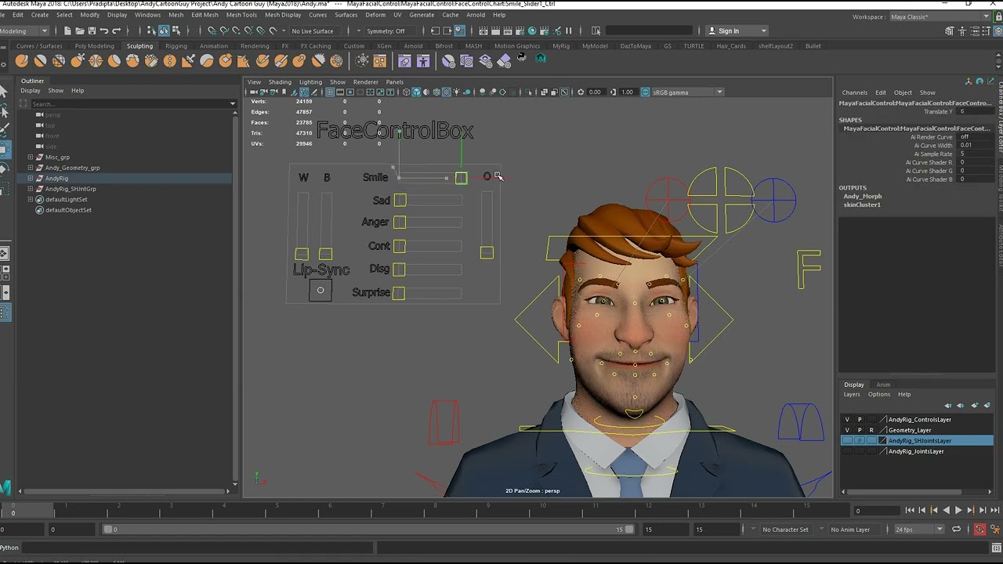Open the Modeling menu set dropdown
Screen dimensions: 1003x564
click(24, 31)
